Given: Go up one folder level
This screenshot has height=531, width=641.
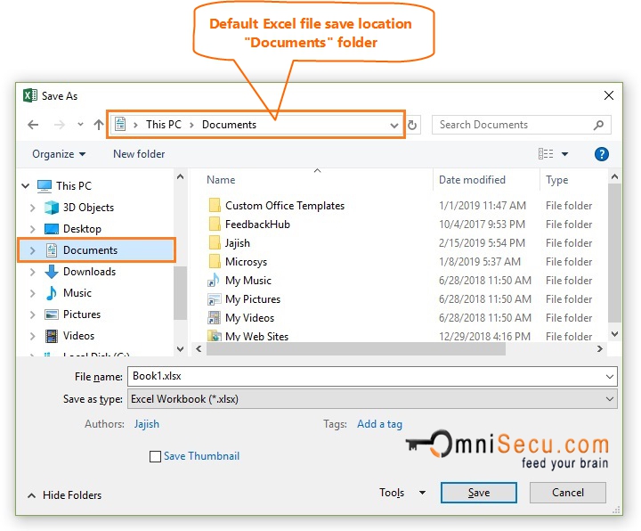Looking at the screenshot, I should click(x=99, y=125).
